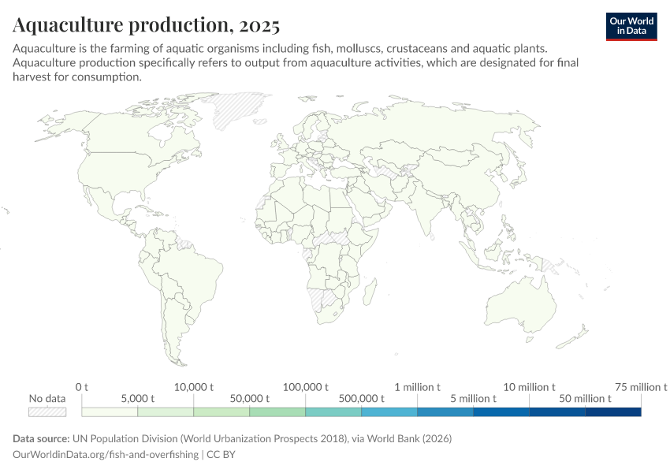This screenshot has height=473, width=670.
Task: Pick the darkest 50 to 75 million t swatch
Action: point(613,412)
